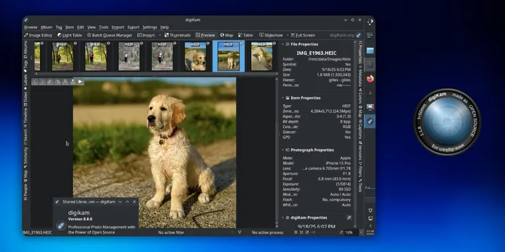
Task: Open the Colors right sidebar tab
Action: click(360, 96)
